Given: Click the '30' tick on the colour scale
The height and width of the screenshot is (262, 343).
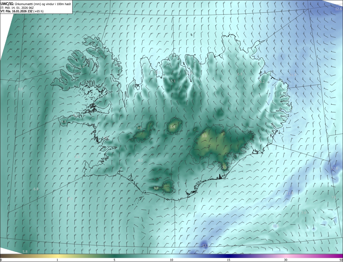Looking at the screenshot, I should (286, 260).
